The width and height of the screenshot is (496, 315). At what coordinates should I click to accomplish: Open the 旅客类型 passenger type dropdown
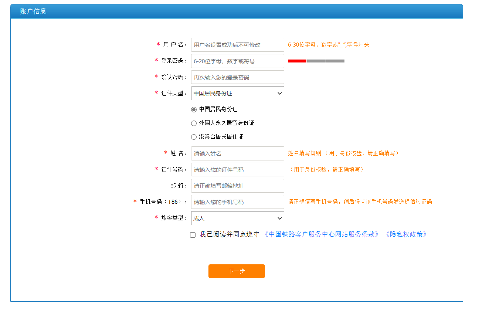(x=237, y=218)
